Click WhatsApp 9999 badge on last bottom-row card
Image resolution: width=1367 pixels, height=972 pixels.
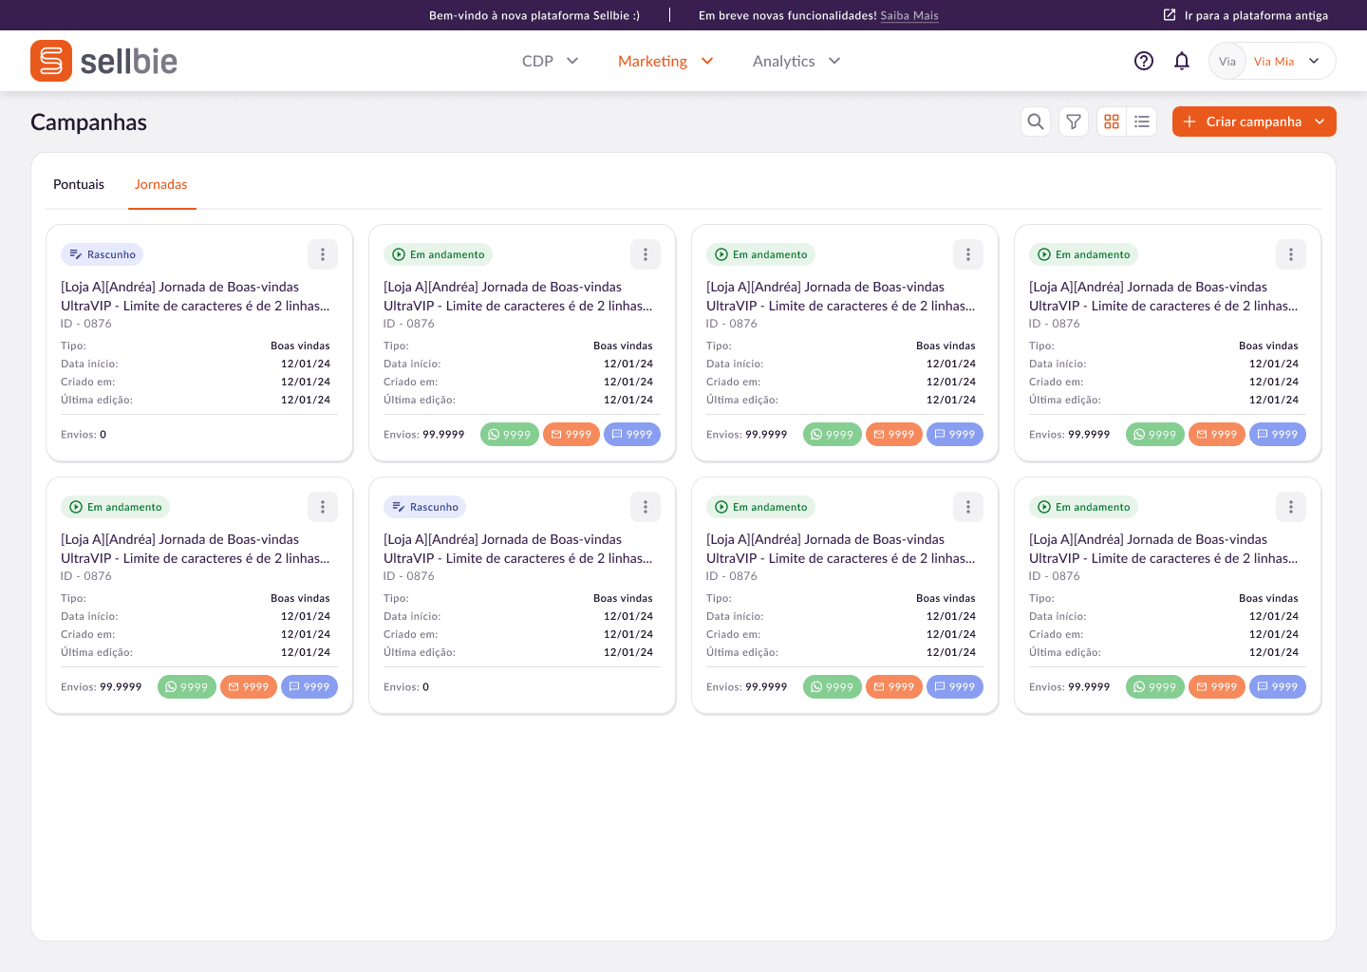pyautogui.click(x=1155, y=687)
